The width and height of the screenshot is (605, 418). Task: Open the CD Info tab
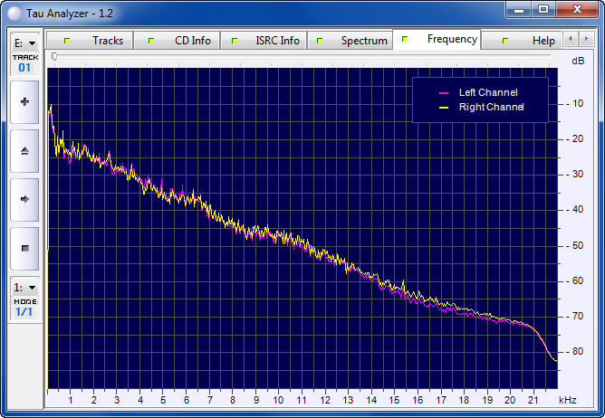pyautogui.click(x=182, y=41)
